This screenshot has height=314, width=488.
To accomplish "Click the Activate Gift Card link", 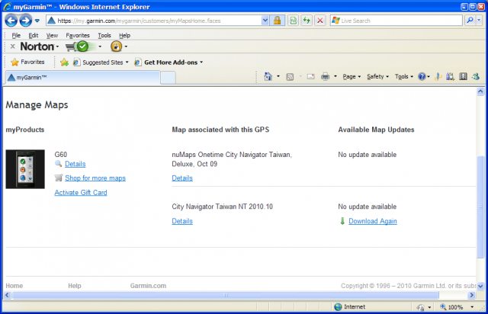I will 81,193.
